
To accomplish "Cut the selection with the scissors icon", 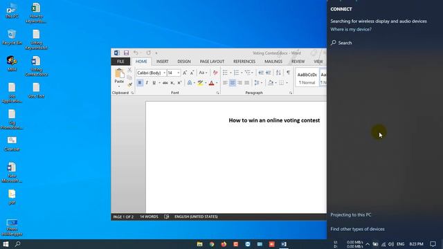I will 129,70.
